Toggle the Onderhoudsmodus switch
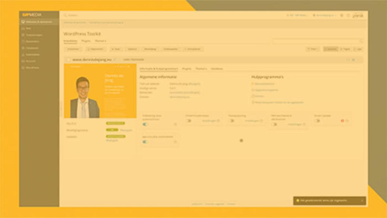 coord(189,121)
